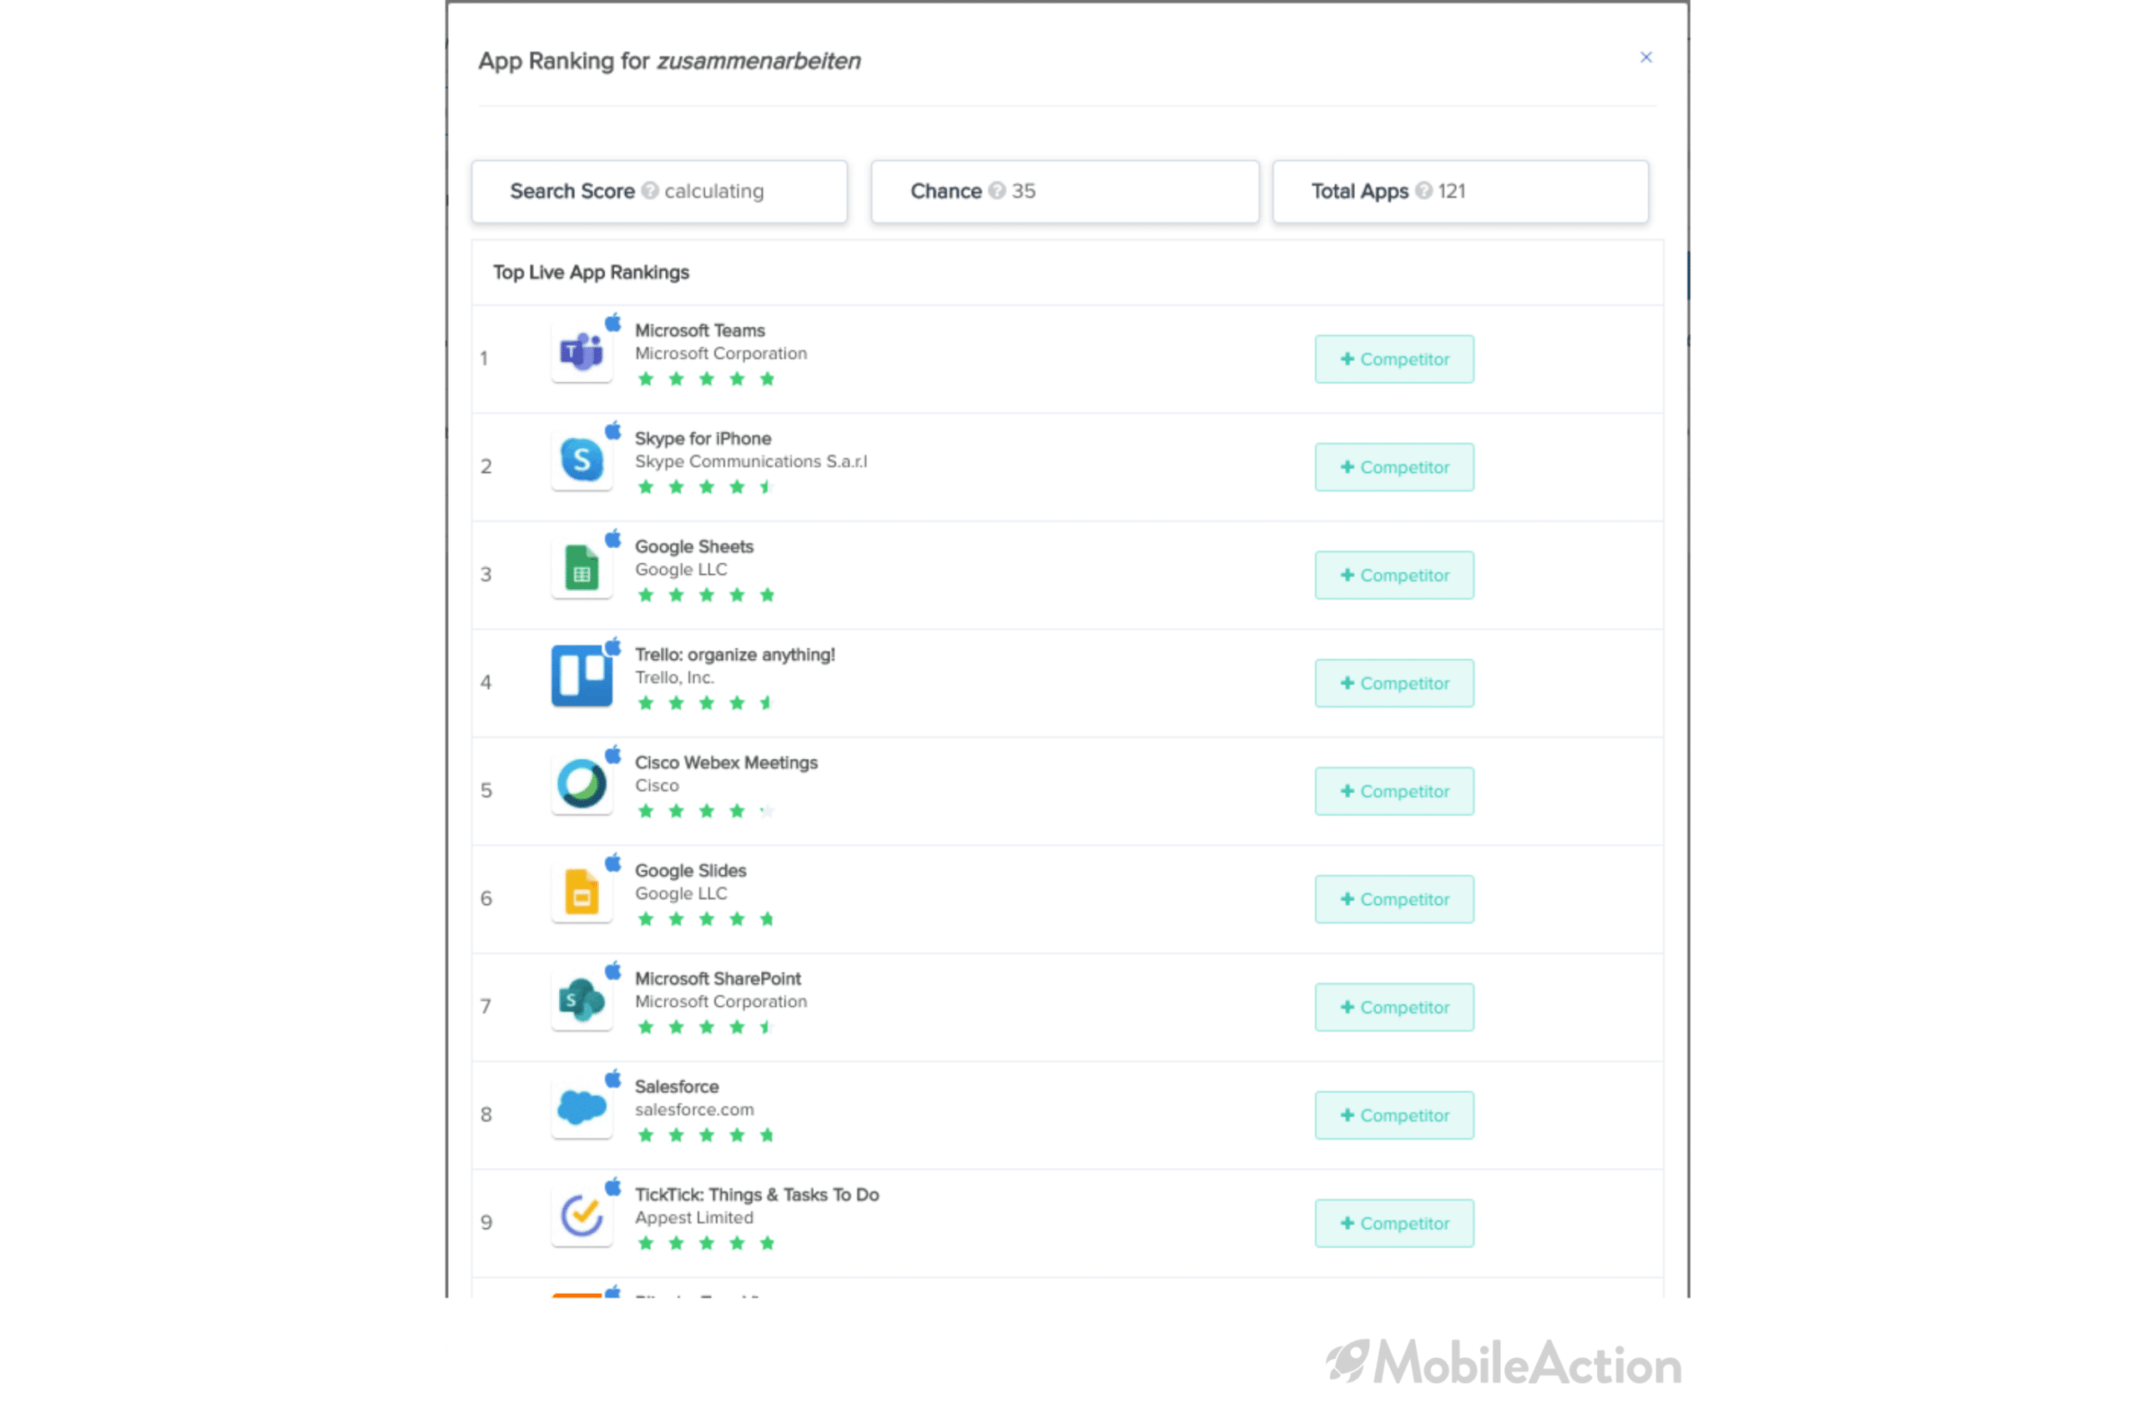Add Cisco Webex Meetings as a competitor
The width and height of the screenshot is (2136, 1424).
click(1394, 792)
